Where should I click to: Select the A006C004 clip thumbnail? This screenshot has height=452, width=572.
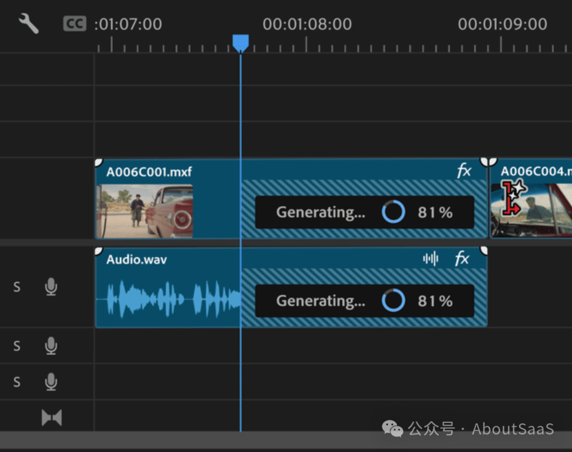click(x=532, y=210)
